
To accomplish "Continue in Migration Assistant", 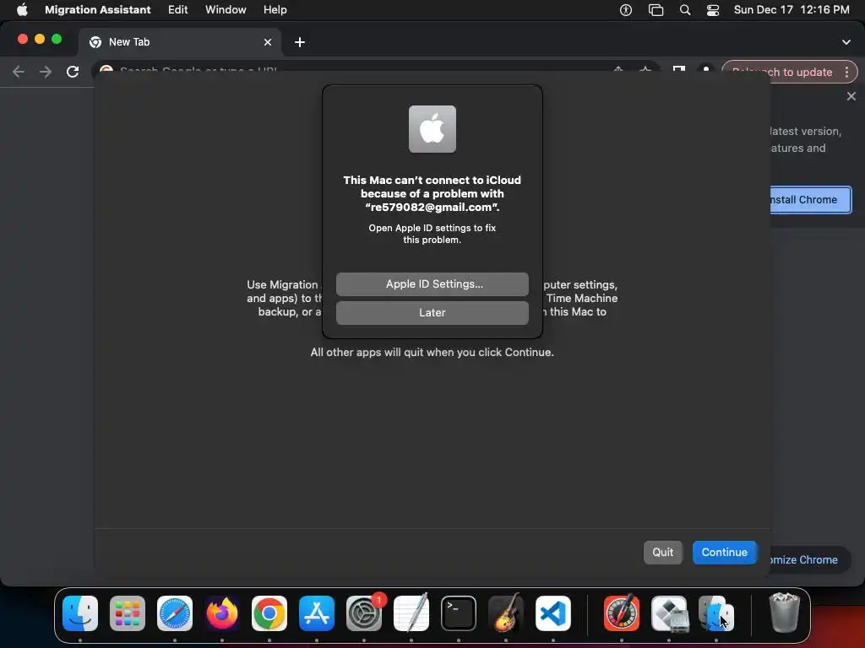I will click(724, 552).
